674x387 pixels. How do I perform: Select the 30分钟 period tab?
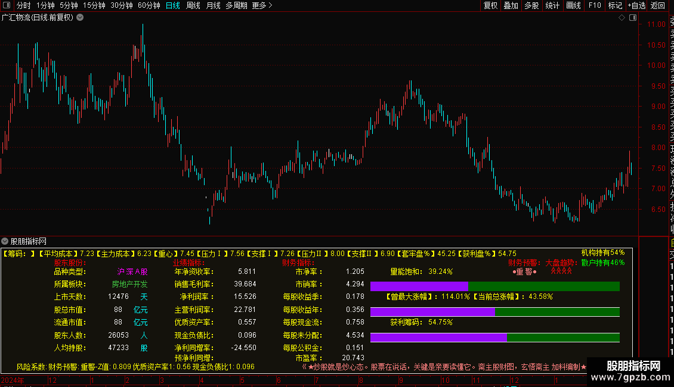coord(122,5)
